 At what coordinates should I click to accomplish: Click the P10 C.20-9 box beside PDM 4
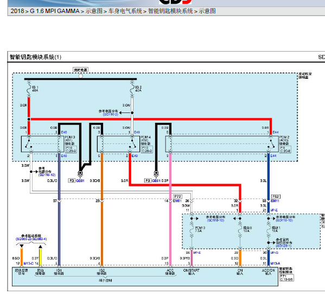pos(147,149)
